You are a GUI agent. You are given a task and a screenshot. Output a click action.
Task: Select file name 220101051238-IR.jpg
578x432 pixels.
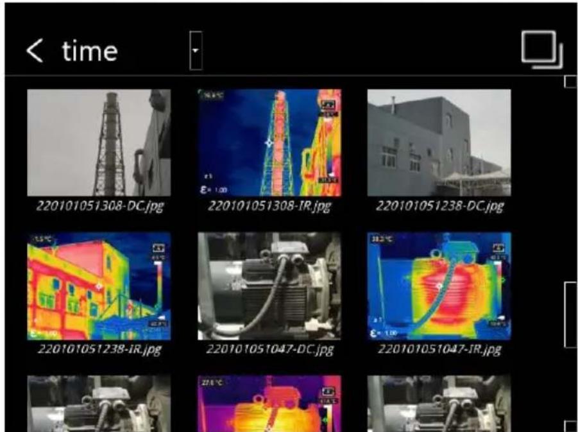(99, 349)
